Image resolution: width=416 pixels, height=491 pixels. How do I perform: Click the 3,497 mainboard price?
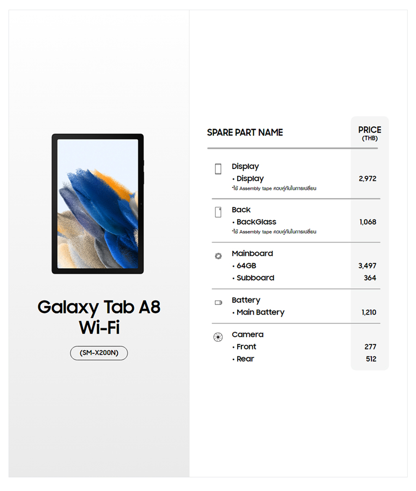coord(367,266)
